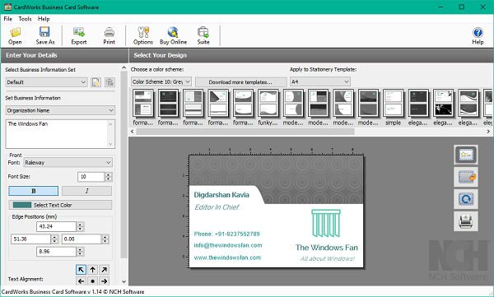Select 'The Windows Fan' text on card
494x297 pixels.
[327, 248]
